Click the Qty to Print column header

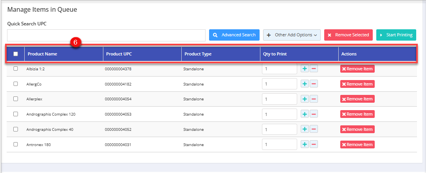[x=275, y=54]
